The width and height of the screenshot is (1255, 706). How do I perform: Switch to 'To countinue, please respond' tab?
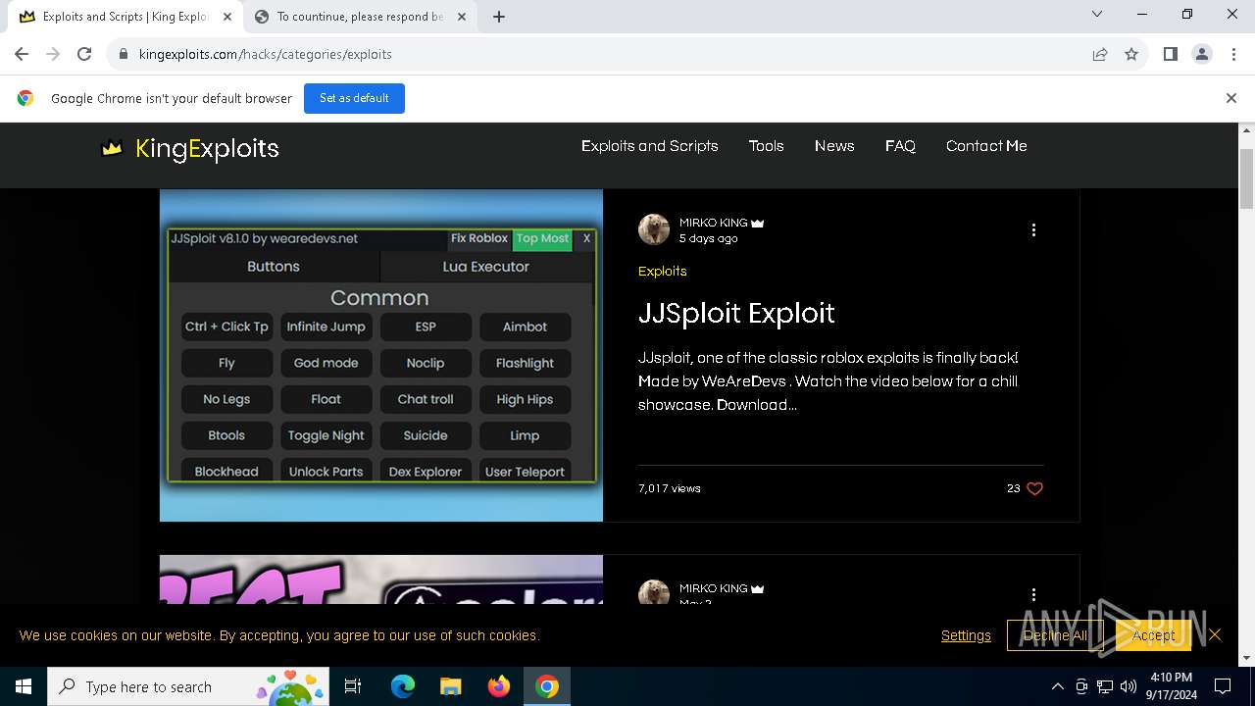click(x=359, y=17)
